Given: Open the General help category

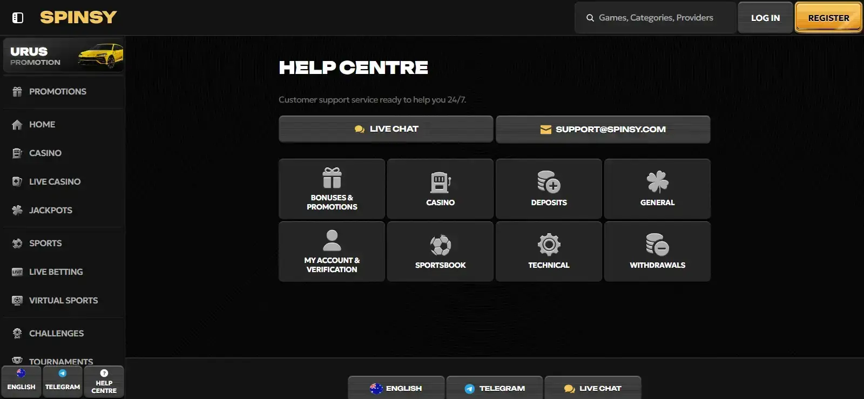Looking at the screenshot, I should point(658,189).
